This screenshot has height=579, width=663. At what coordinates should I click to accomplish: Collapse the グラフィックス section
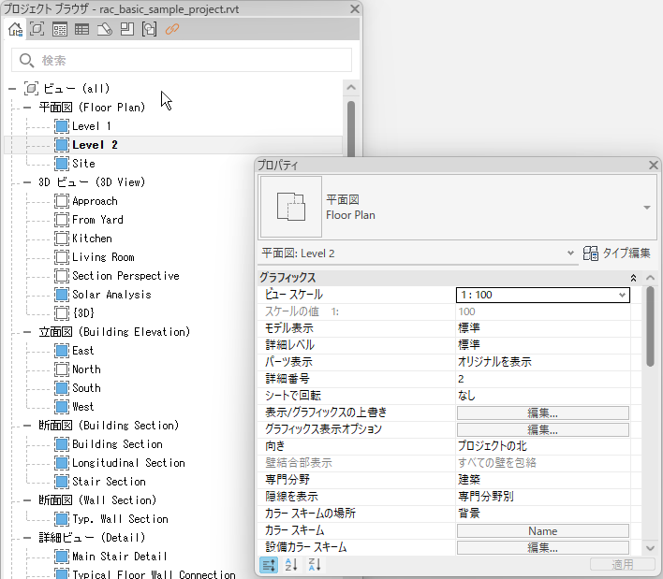(633, 278)
